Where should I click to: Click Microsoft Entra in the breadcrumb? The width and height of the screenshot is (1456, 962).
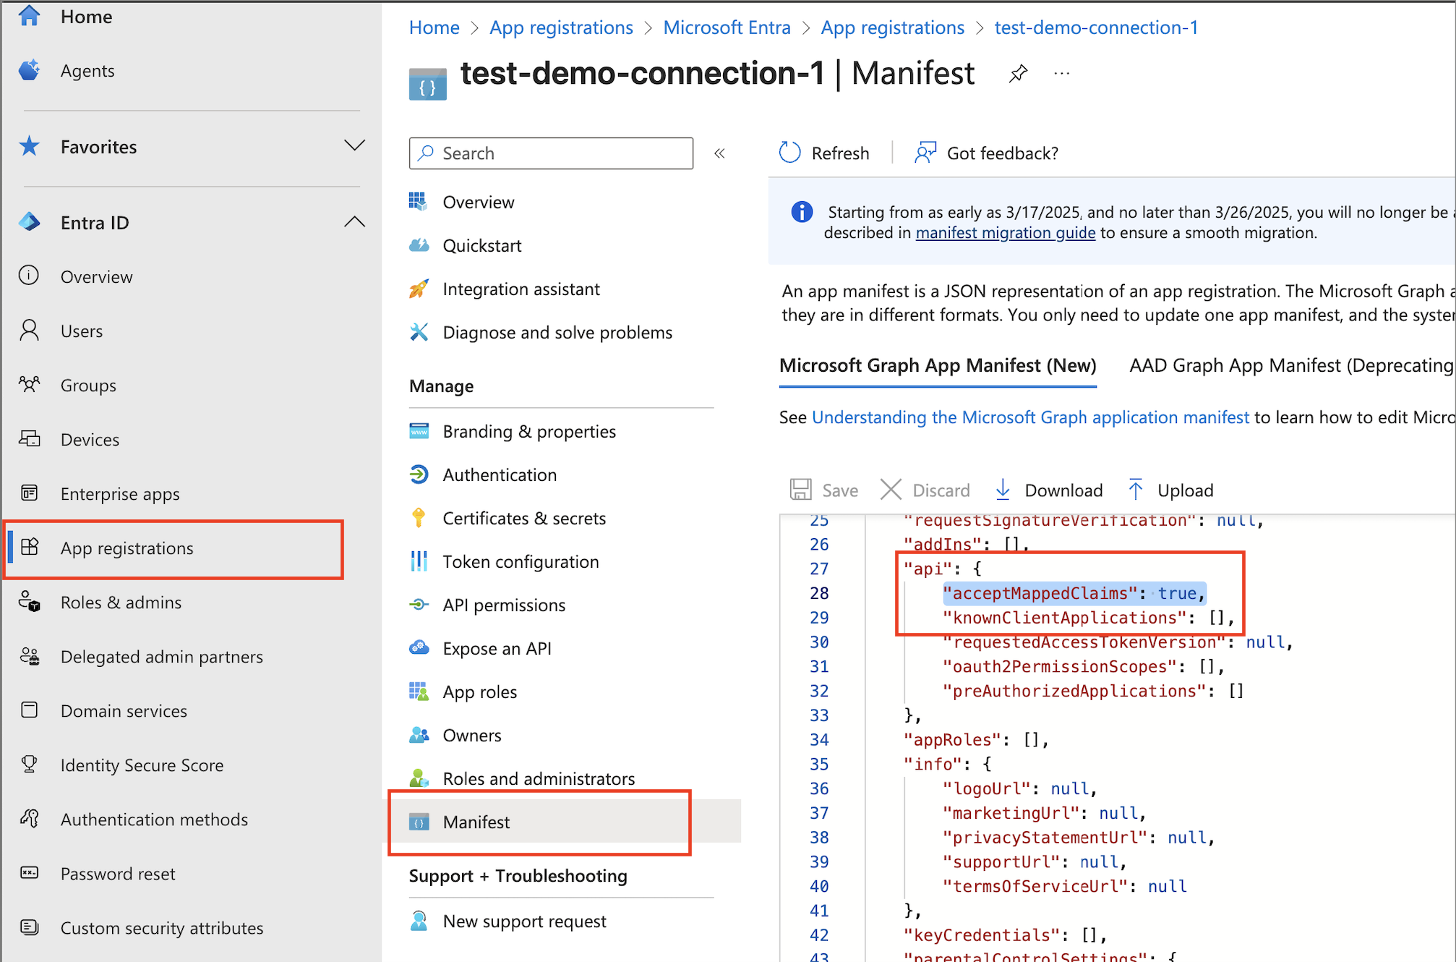click(727, 27)
